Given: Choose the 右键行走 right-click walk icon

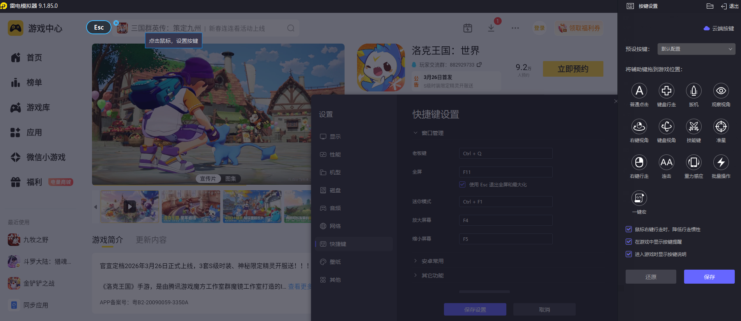Looking at the screenshot, I should click(x=639, y=162).
